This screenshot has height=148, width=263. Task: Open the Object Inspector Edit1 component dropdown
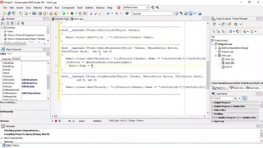(48, 54)
